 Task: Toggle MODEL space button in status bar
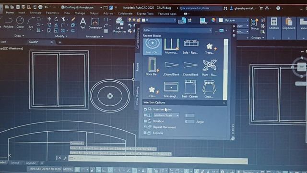point(68,169)
